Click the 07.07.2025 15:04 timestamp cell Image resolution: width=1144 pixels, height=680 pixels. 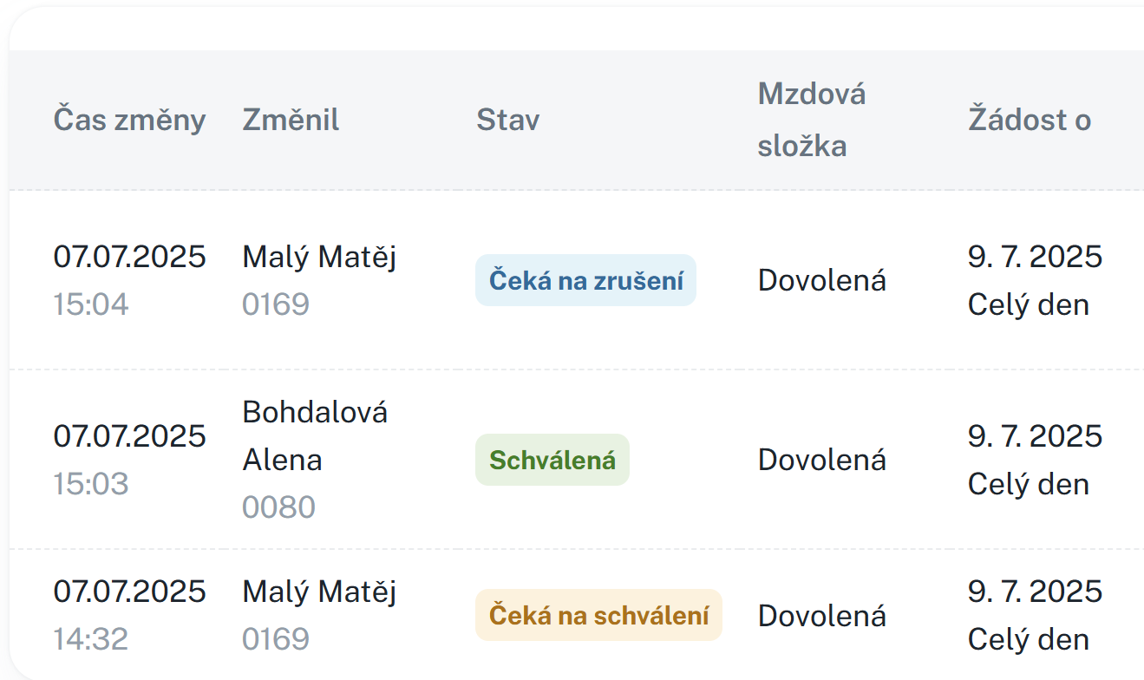point(129,279)
